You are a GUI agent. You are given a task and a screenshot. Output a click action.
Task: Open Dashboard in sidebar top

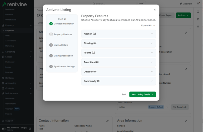tap(10, 9)
